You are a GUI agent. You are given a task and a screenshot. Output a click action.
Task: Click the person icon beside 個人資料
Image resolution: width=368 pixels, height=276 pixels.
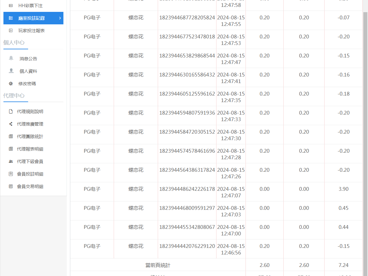point(11,71)
